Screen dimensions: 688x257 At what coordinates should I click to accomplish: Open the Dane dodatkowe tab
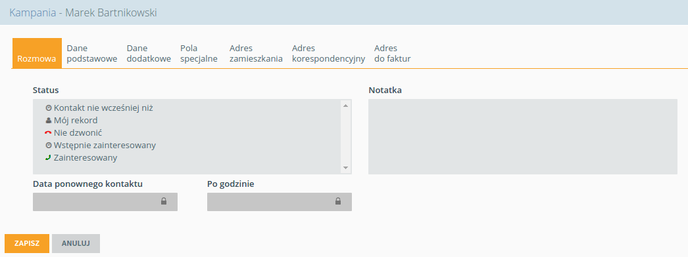[x=149, y=53]
